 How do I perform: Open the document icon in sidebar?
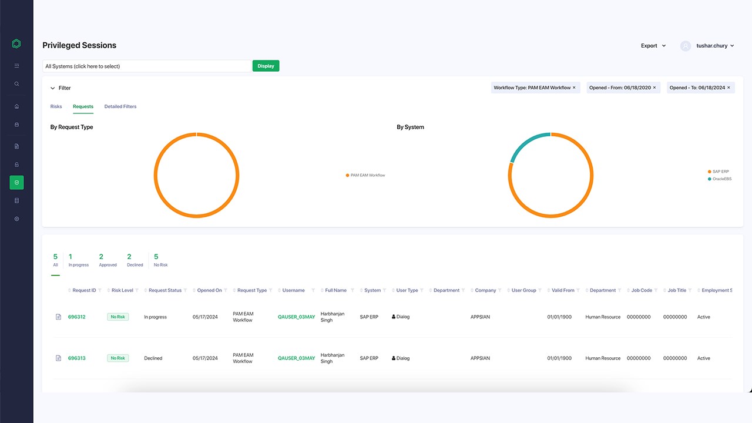(x=16, y=146)
